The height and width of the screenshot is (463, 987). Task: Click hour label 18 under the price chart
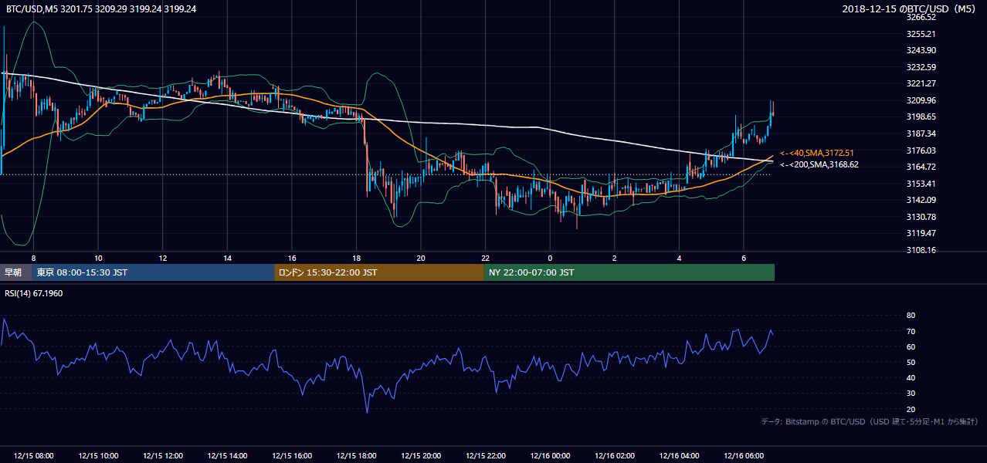(356, 258)
